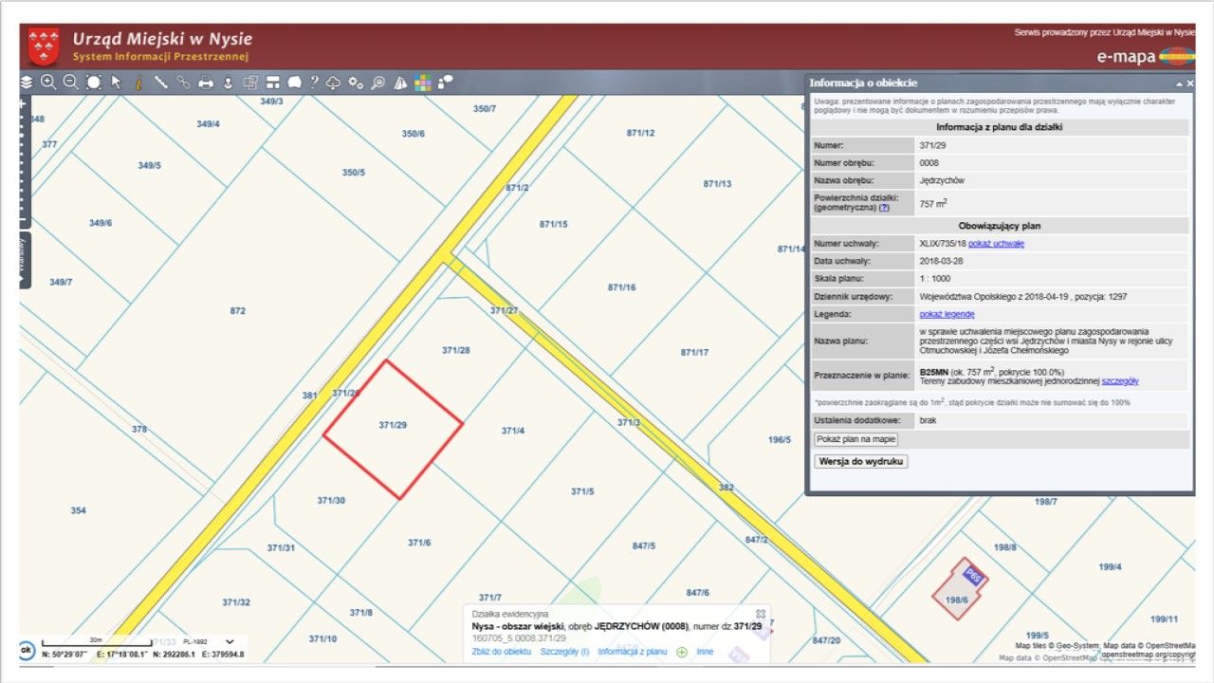Click the round 'ok' button by coordinates
The width and height of the screenshot is (1214, 683).
pyautogui.click(x=27, y=651)
